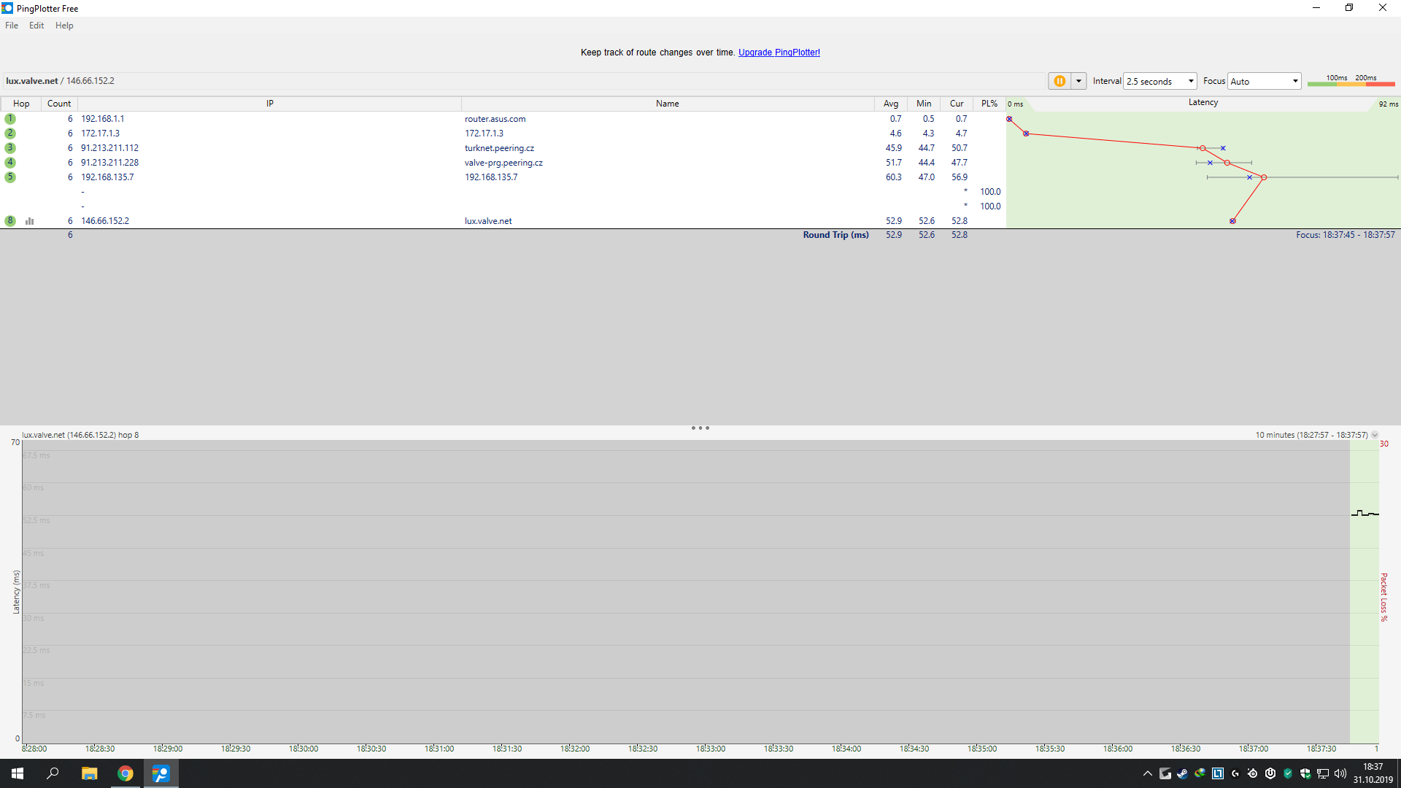
Task: Open the File menu
Action: coord(12,26)
